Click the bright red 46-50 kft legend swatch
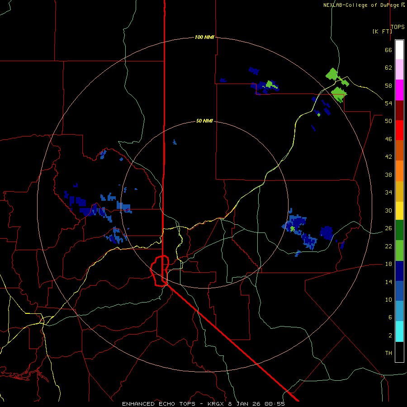Viewport: 407px width, 407px height. pos(399,130)
